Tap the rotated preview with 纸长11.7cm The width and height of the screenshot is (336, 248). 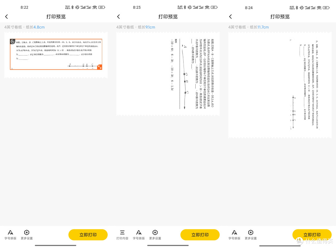pyautogui.click(x=280, y=85)
